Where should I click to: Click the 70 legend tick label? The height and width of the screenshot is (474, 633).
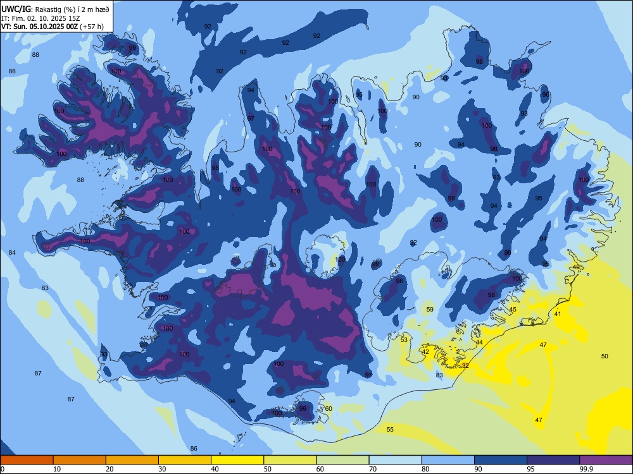click(x=373, y=469)
